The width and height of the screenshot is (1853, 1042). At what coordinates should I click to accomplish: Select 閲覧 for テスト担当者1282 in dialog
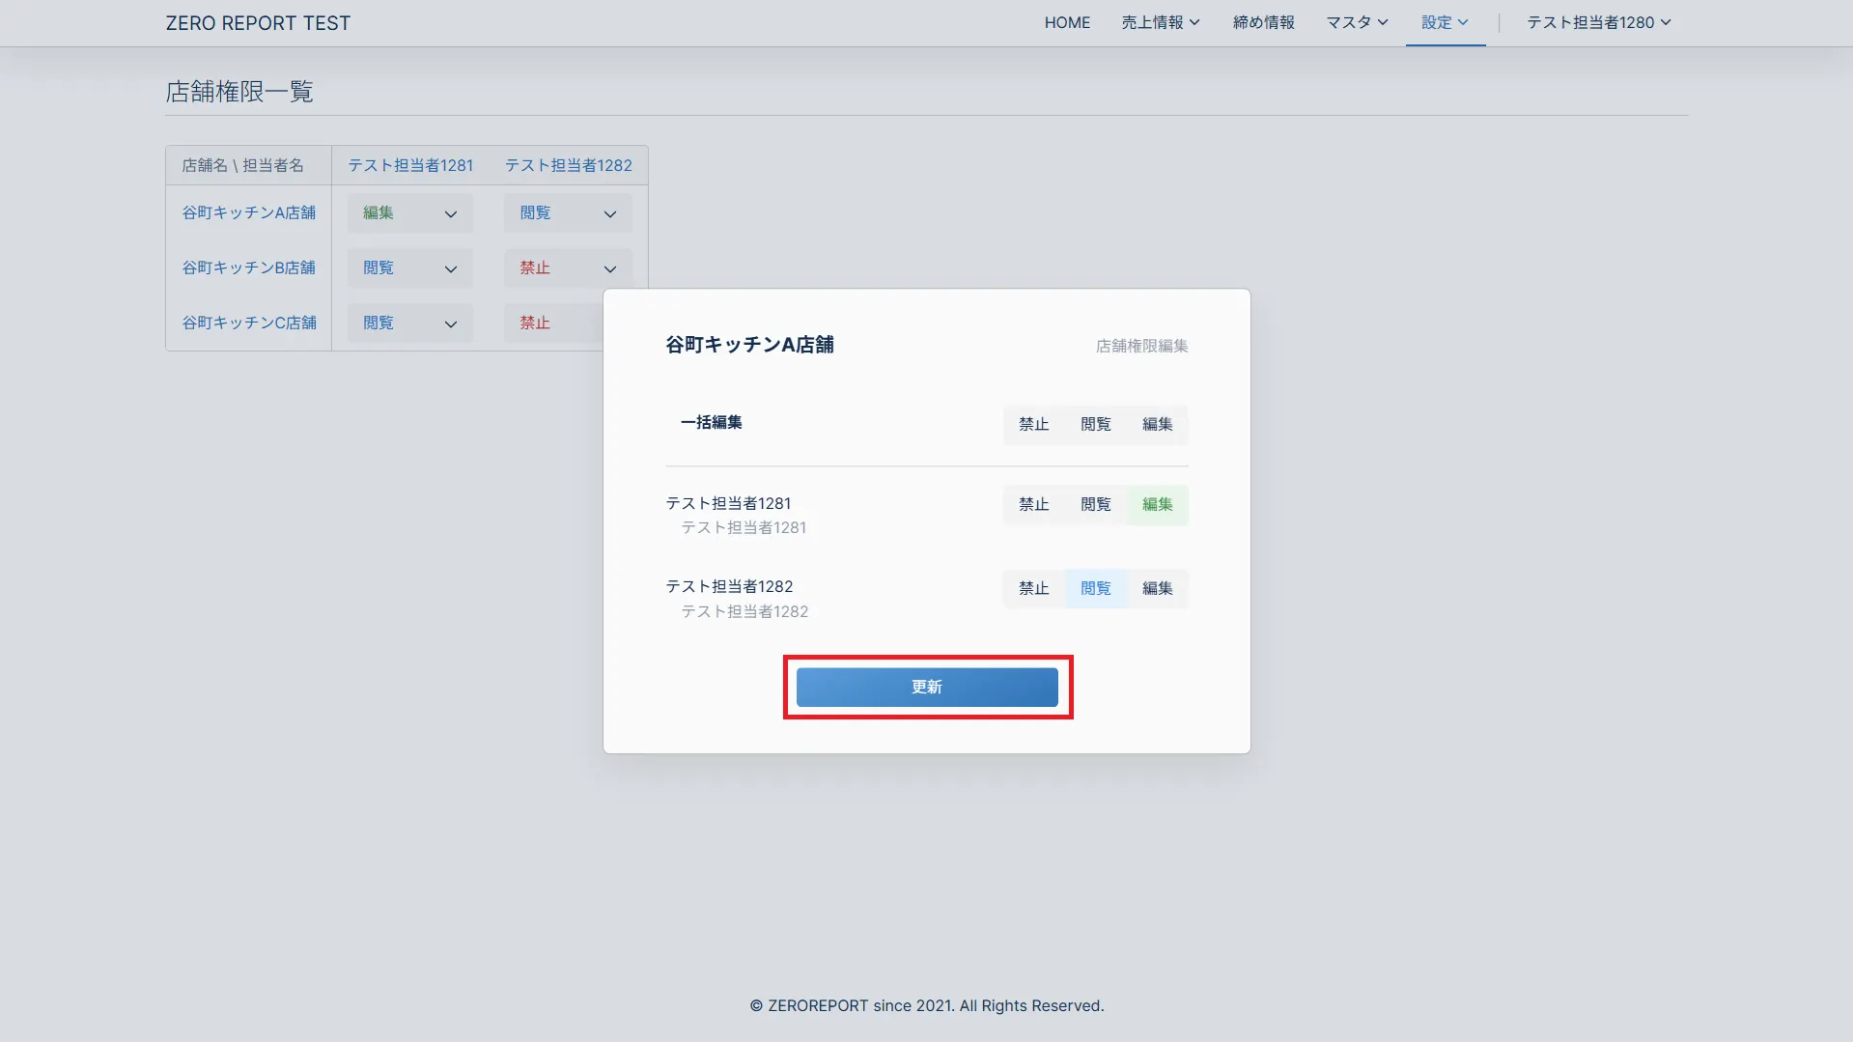[x=1095, y=588]
